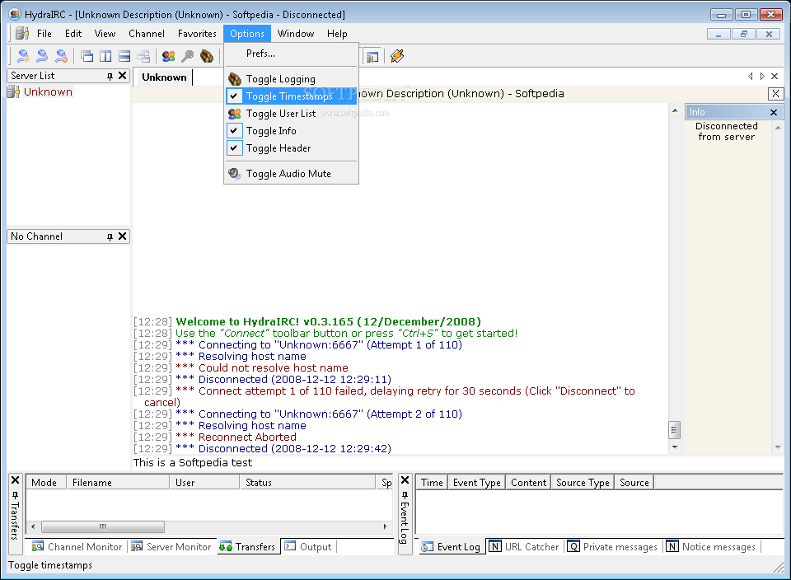Click Transfers scrollbar right arrow
The height and width of the screenshot is (580, 791).
pyautogui.click(x=385, y=526)
